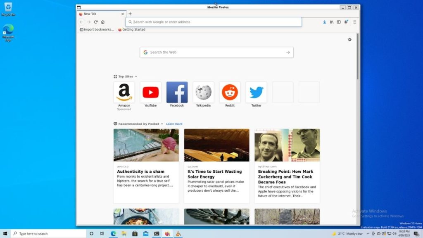The image size is (423, 238).
Task: Open the Library (bookshelf) icon
Action: pos(332,22)
